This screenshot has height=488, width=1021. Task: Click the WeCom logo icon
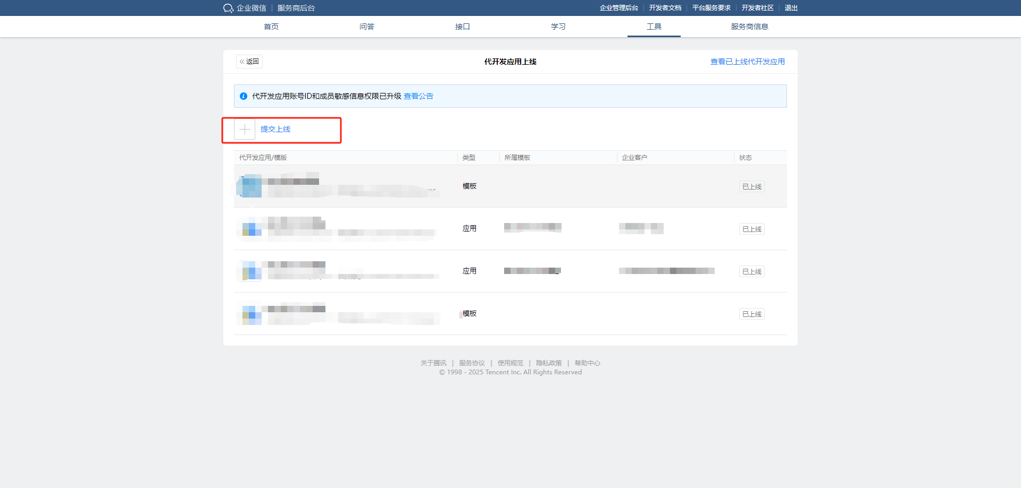coord(229,8)
